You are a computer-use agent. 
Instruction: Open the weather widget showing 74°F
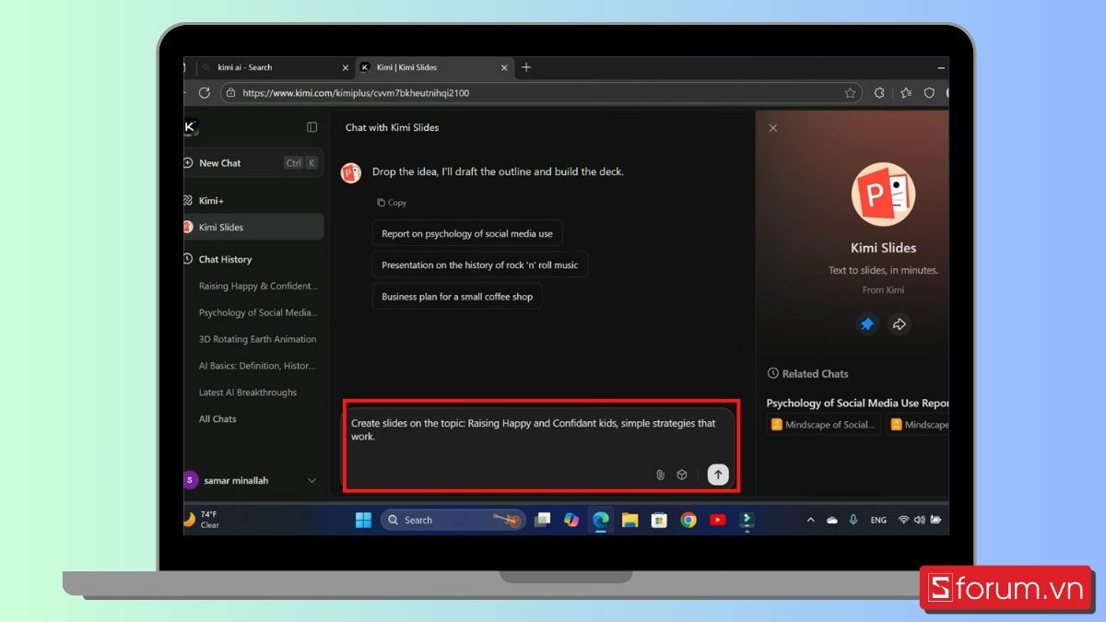tap(201, 520)
